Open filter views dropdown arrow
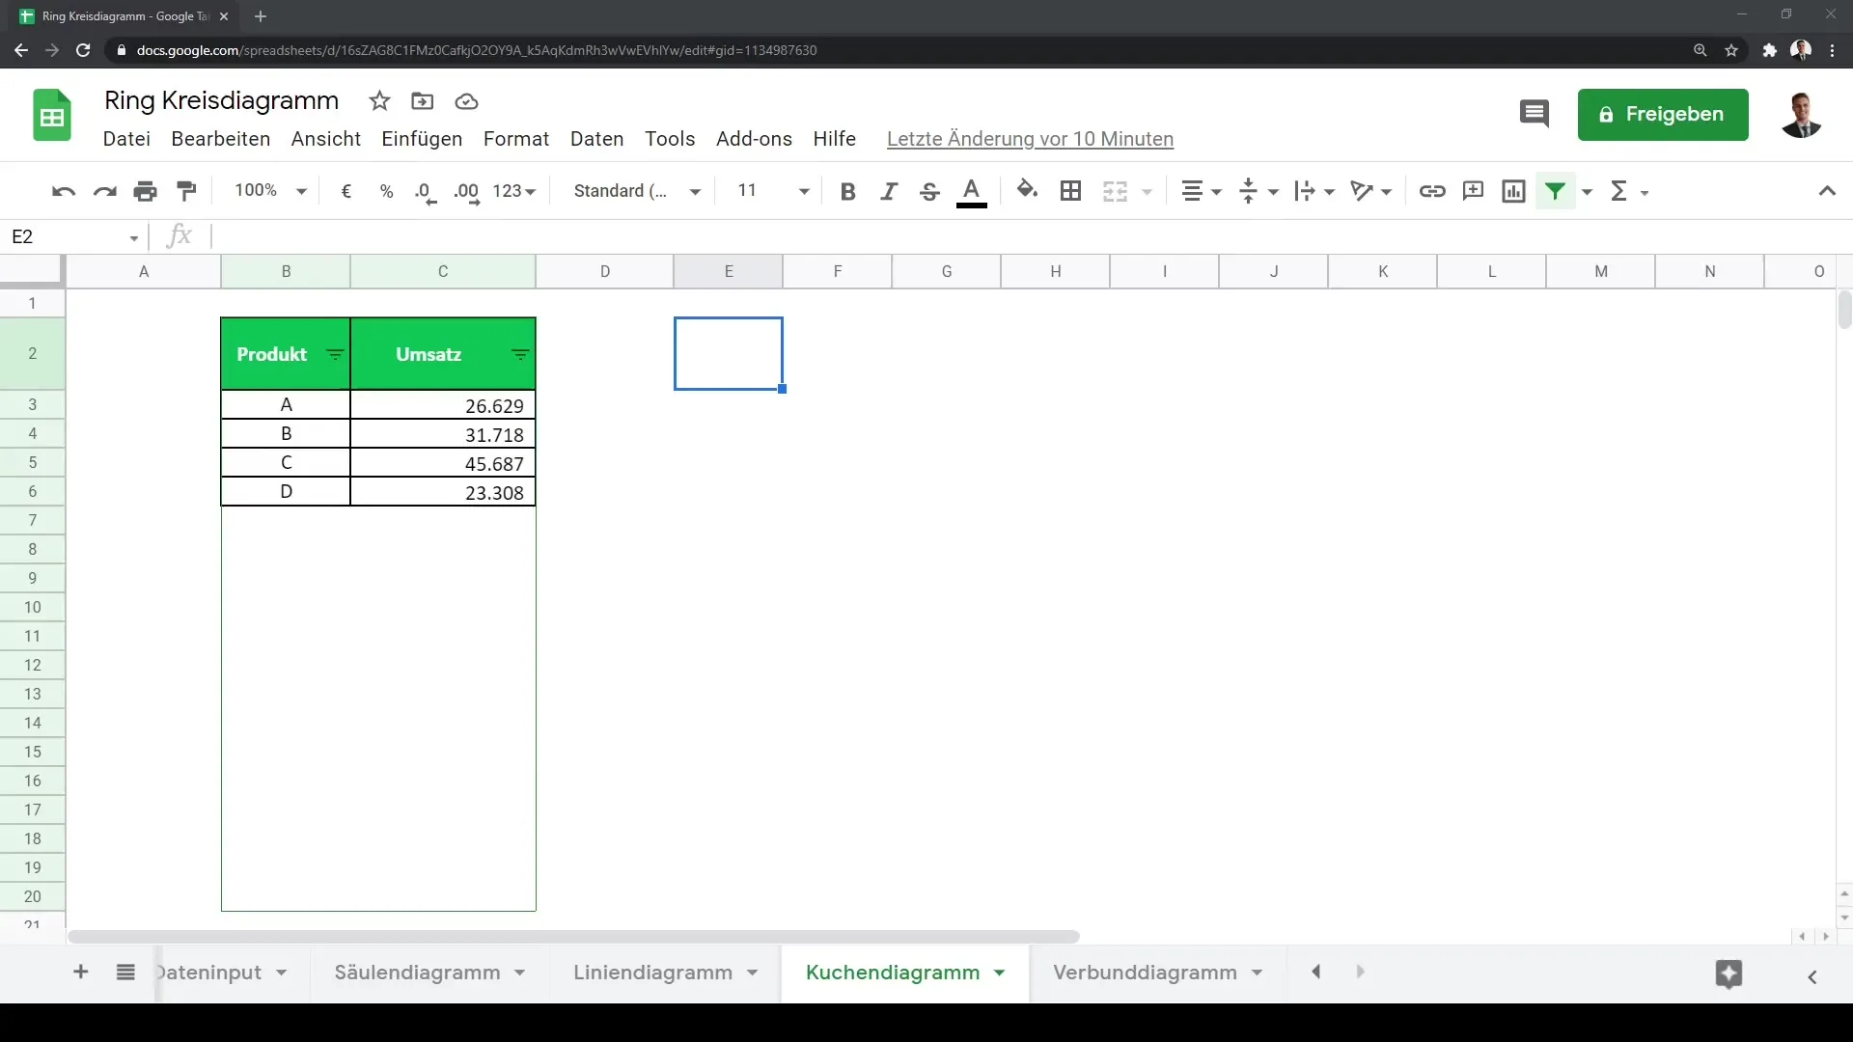Screen dimensions: 1853x1042 tap(1587, 192)
